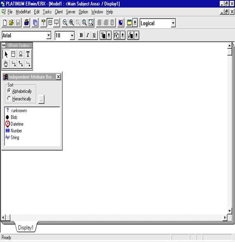
Task: Open the Client menu
Action: point(59,12)
